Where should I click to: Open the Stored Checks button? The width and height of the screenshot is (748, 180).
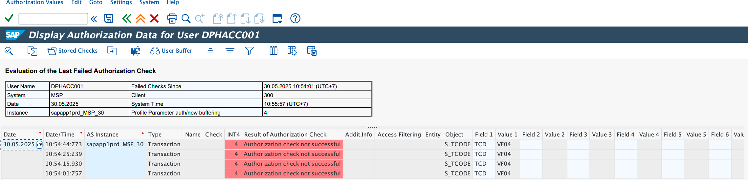tap(73, 51)
